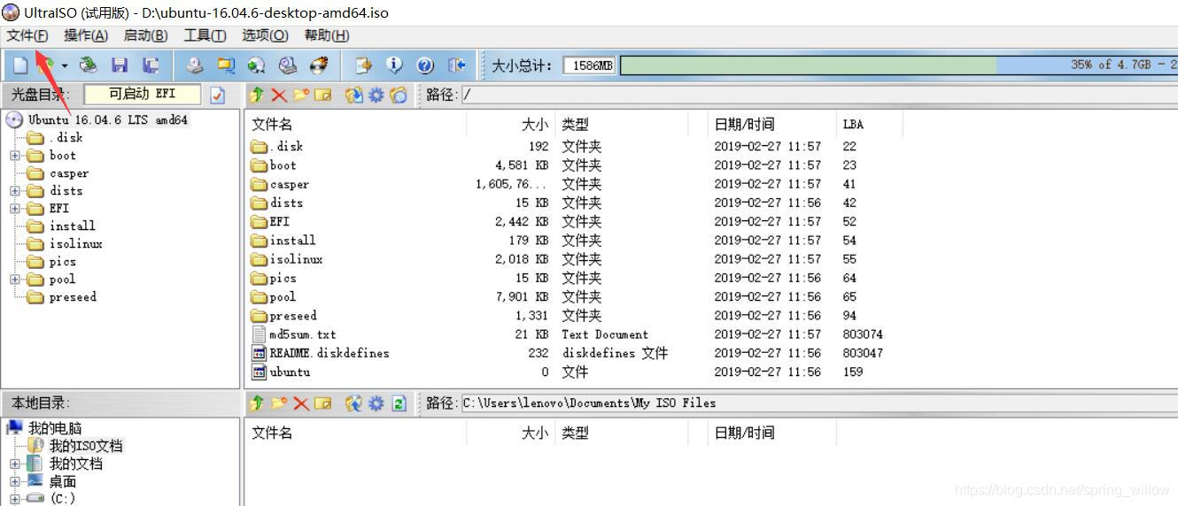Select casper folder in disc tree

(68, 173)
